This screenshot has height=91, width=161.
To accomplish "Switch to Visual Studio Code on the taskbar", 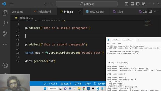I will (98, 88).
